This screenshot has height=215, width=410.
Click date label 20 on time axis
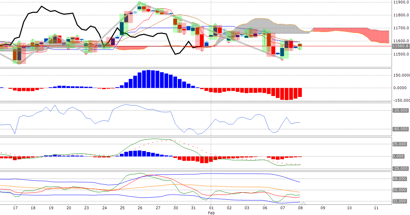pos(68,208)
